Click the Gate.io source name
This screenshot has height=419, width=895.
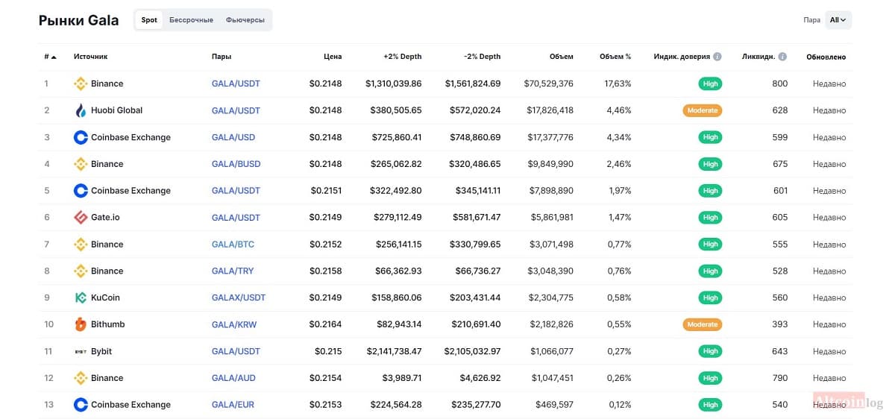(105, 218)
